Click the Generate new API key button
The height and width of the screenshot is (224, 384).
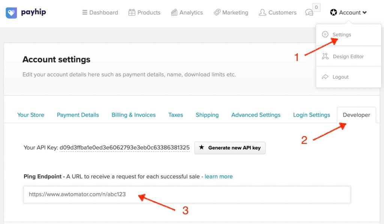230,148
